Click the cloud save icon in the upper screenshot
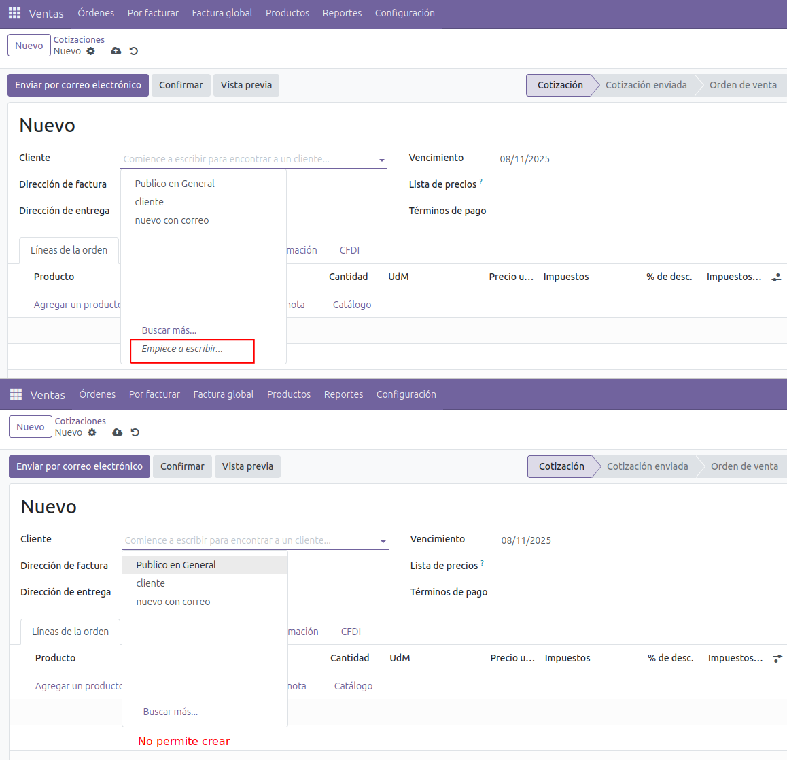787x760 pixels. (x=116, y=51)
